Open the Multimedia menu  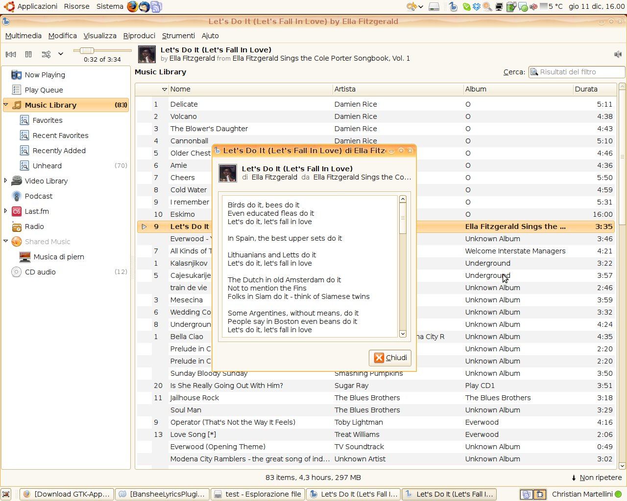24,36
